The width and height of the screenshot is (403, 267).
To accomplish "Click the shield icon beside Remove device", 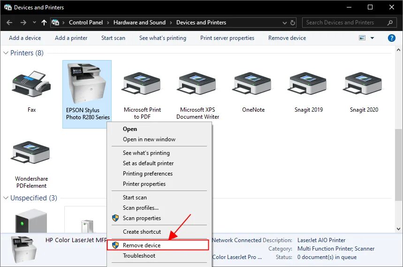I will click(x=115, y=245).
